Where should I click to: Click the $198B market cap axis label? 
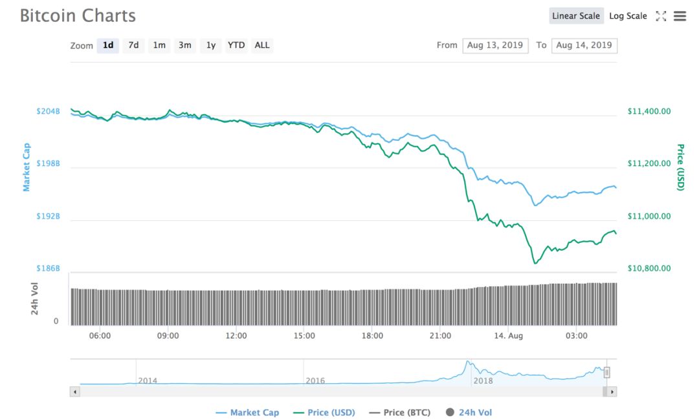(x=48, y=163)
